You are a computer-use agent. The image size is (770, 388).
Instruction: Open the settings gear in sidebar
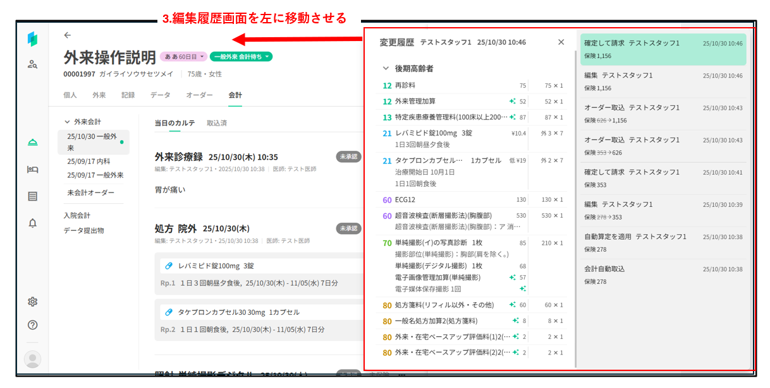pyautogui.click(x=33, y=302)
